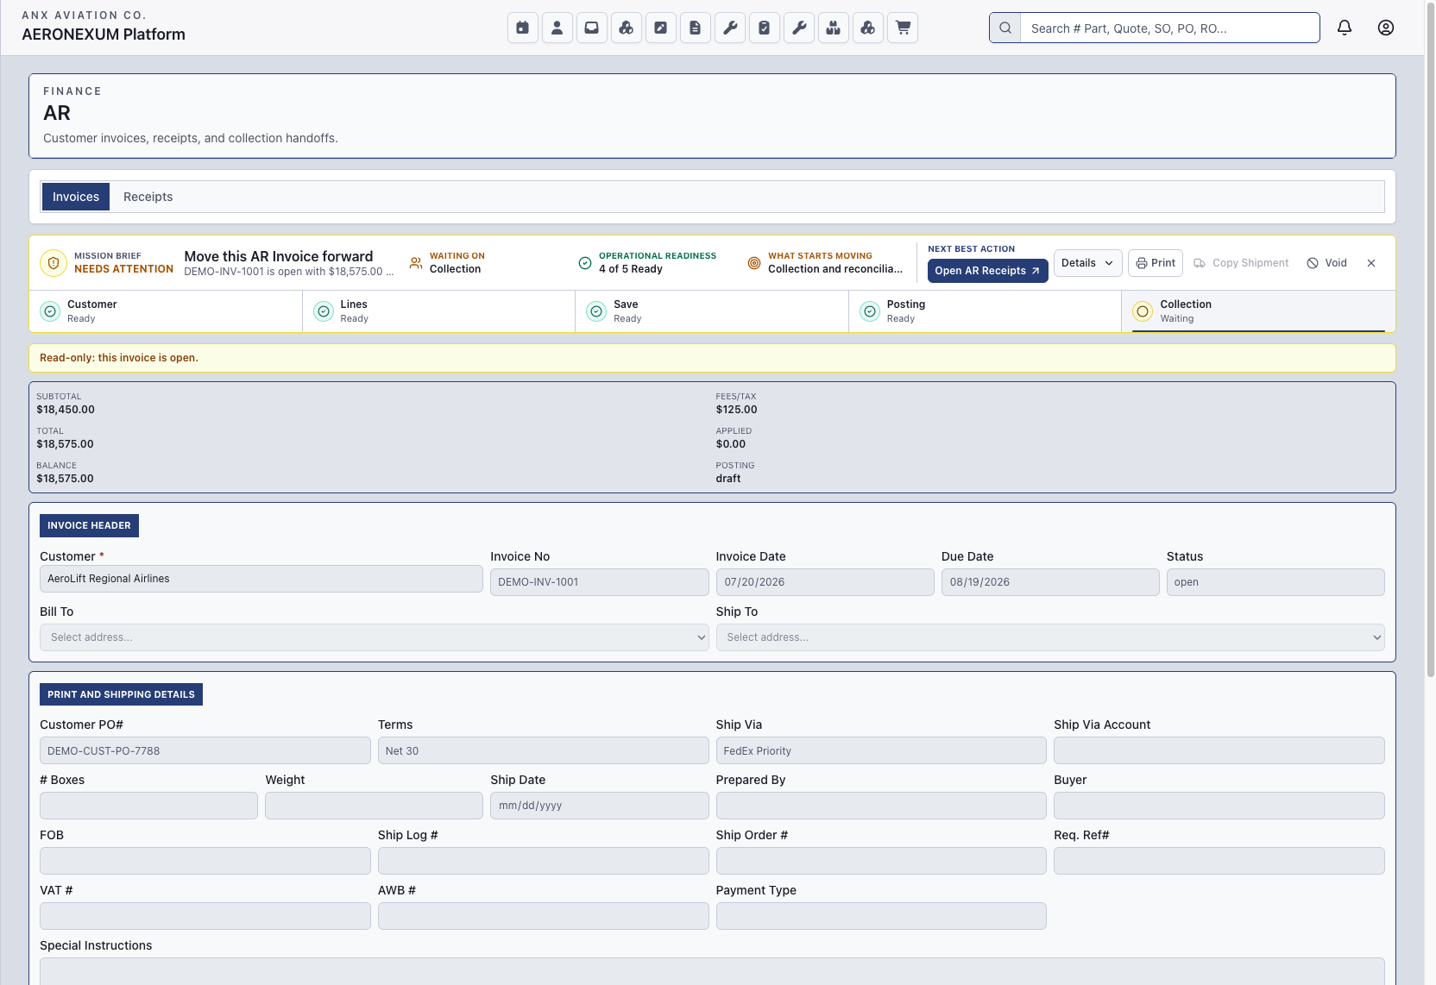
Task: Select the Customer Ready step
Action: (x=166, y=311)
